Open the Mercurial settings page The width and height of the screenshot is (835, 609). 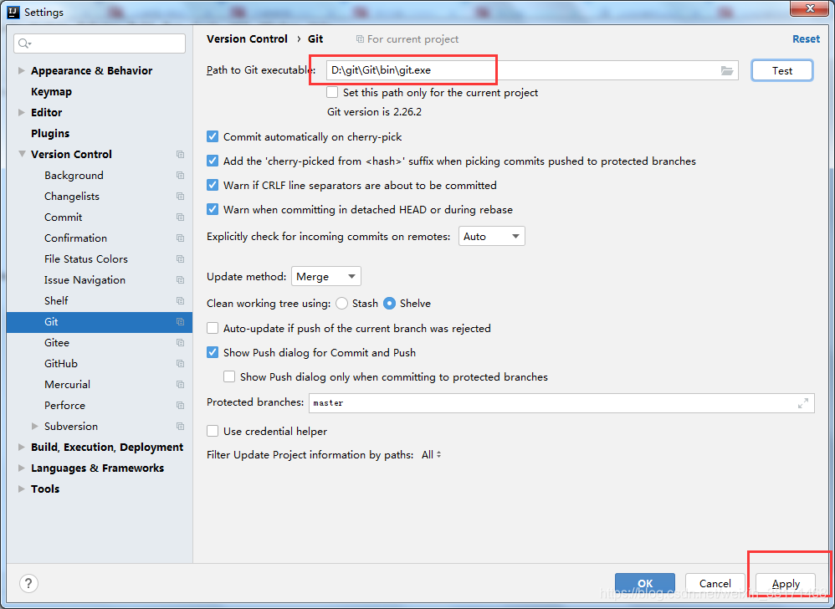pyautogui.click(x=67, y=384)
